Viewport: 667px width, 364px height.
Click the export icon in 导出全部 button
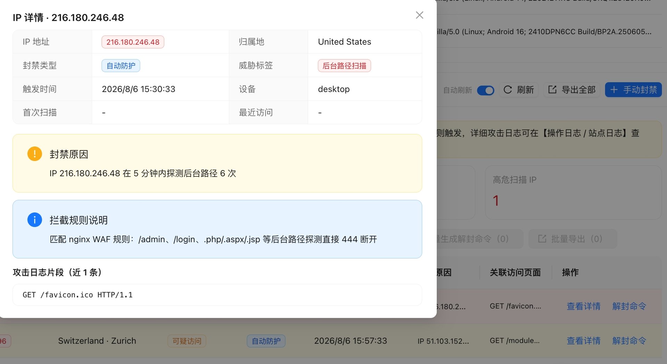[x=552, y=90]
